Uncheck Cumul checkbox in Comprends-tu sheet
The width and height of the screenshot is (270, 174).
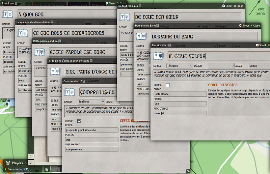coord(79,121)
